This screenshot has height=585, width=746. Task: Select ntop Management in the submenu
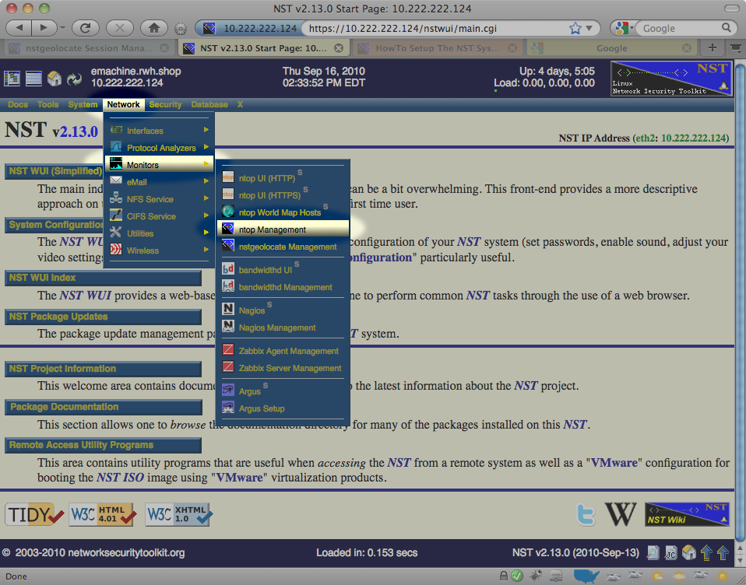283,229
